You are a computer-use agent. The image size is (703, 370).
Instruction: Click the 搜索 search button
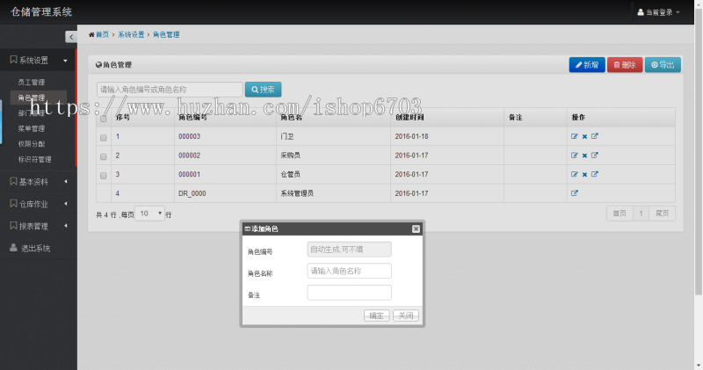tap(263, 90)
